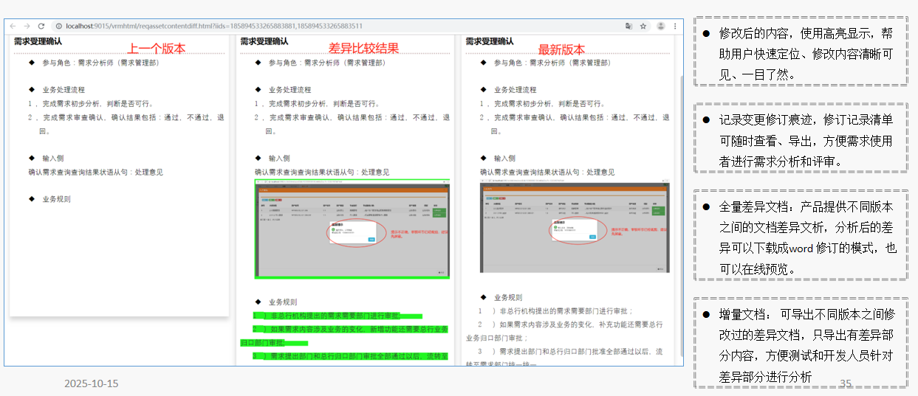
Task: Open the embedded screenshot in the diff-result panel
Action: (352, 229)
